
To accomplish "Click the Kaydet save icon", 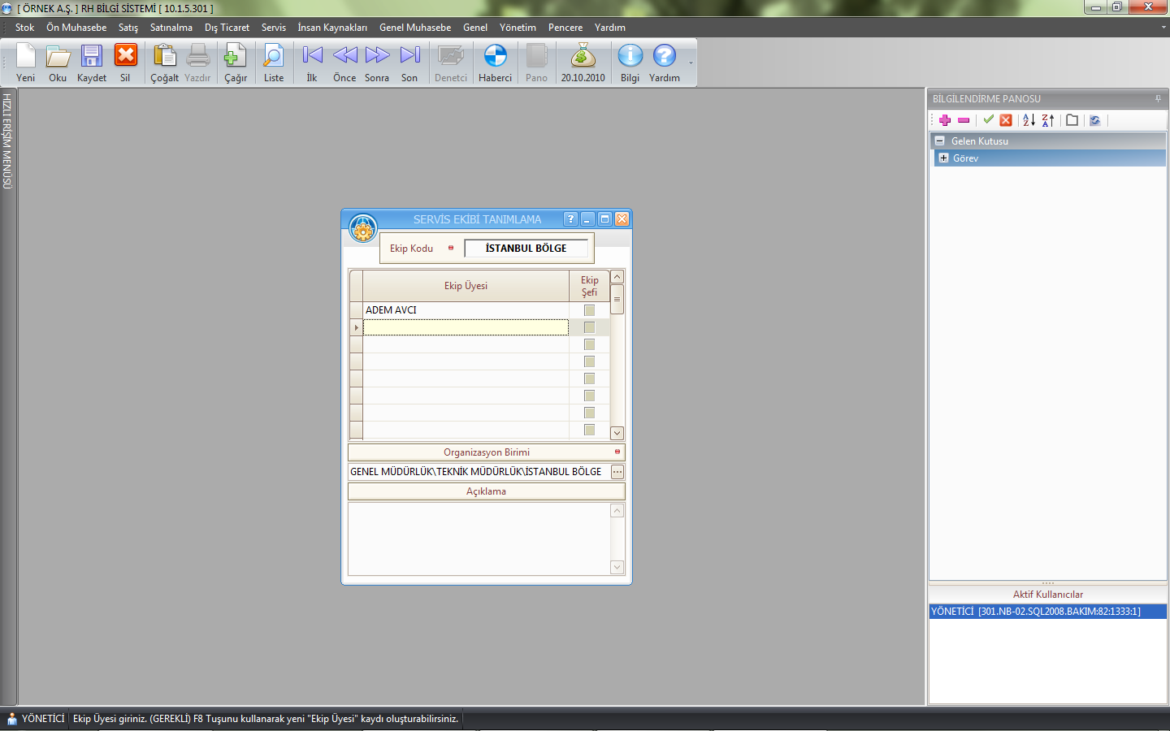I will pyautogui.click(x=91, y=57).
